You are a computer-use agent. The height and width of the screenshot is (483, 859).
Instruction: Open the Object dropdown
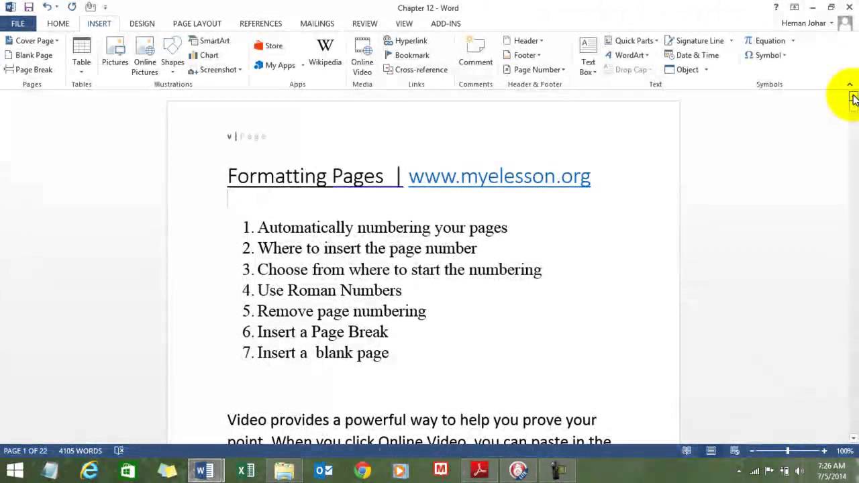click(706, 70)
